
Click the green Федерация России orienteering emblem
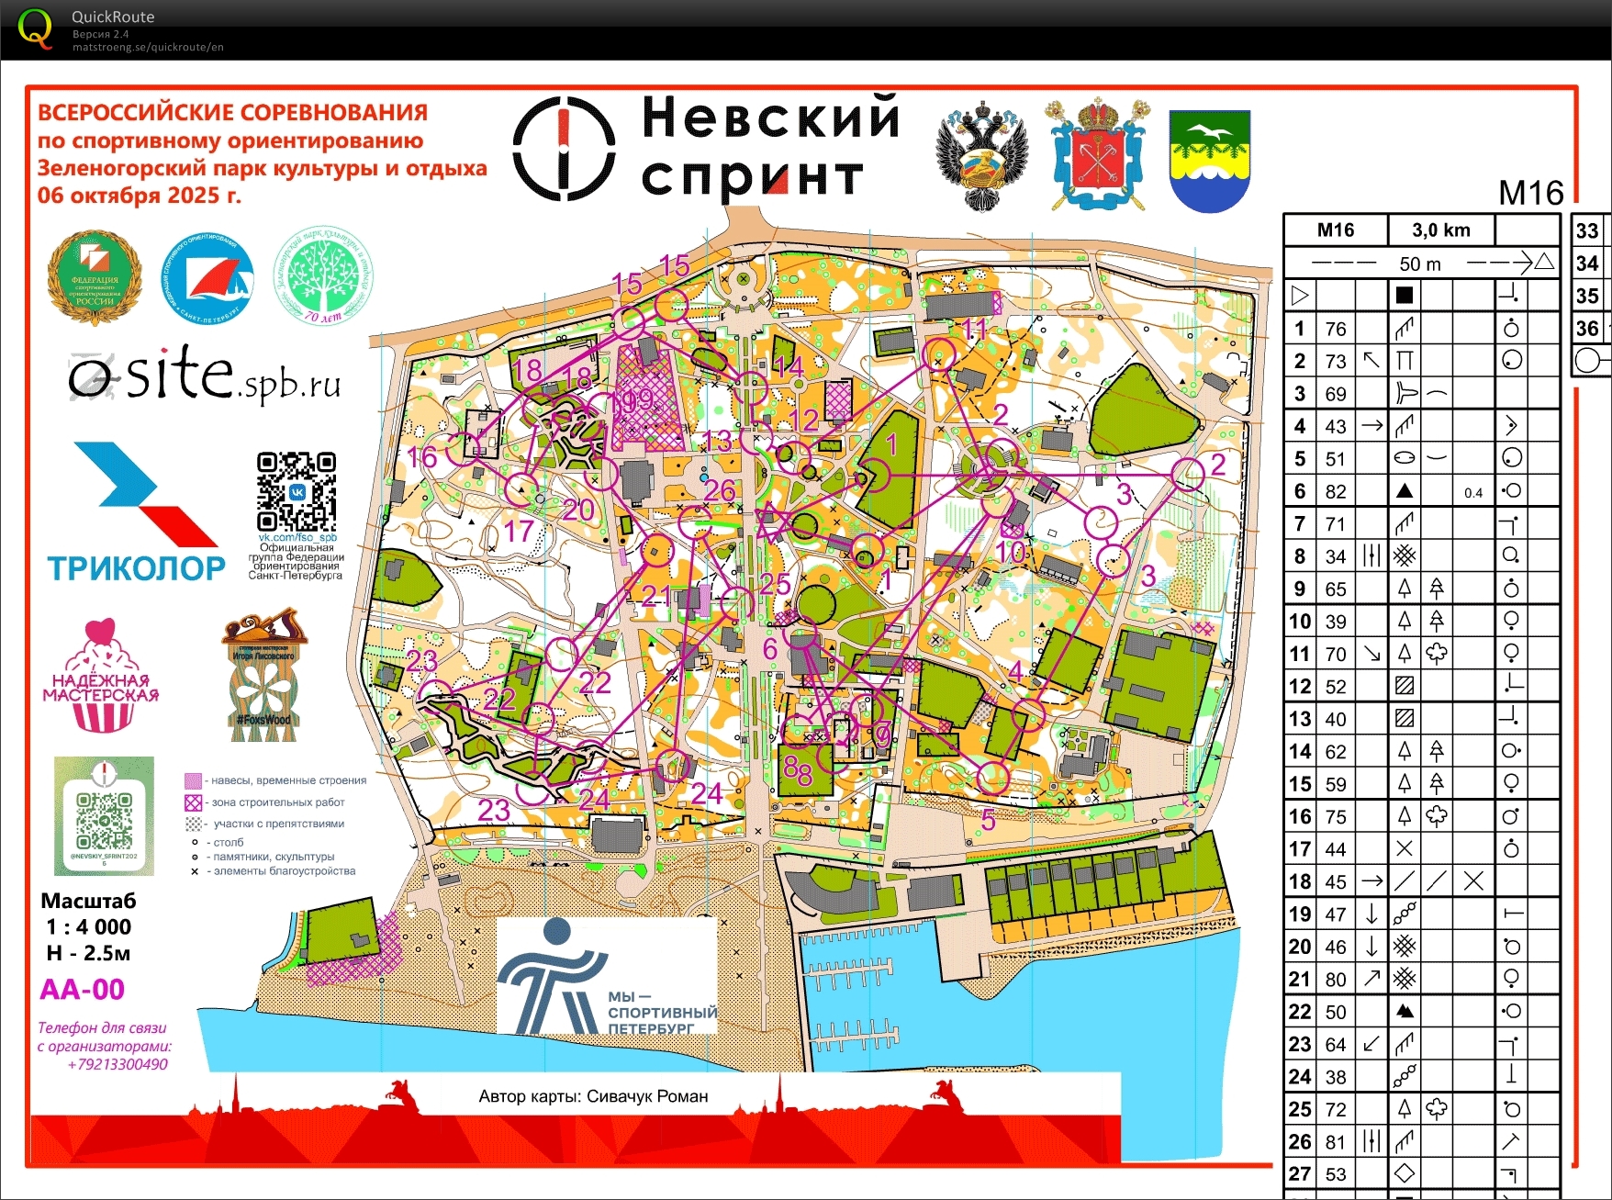click(95, 277)
